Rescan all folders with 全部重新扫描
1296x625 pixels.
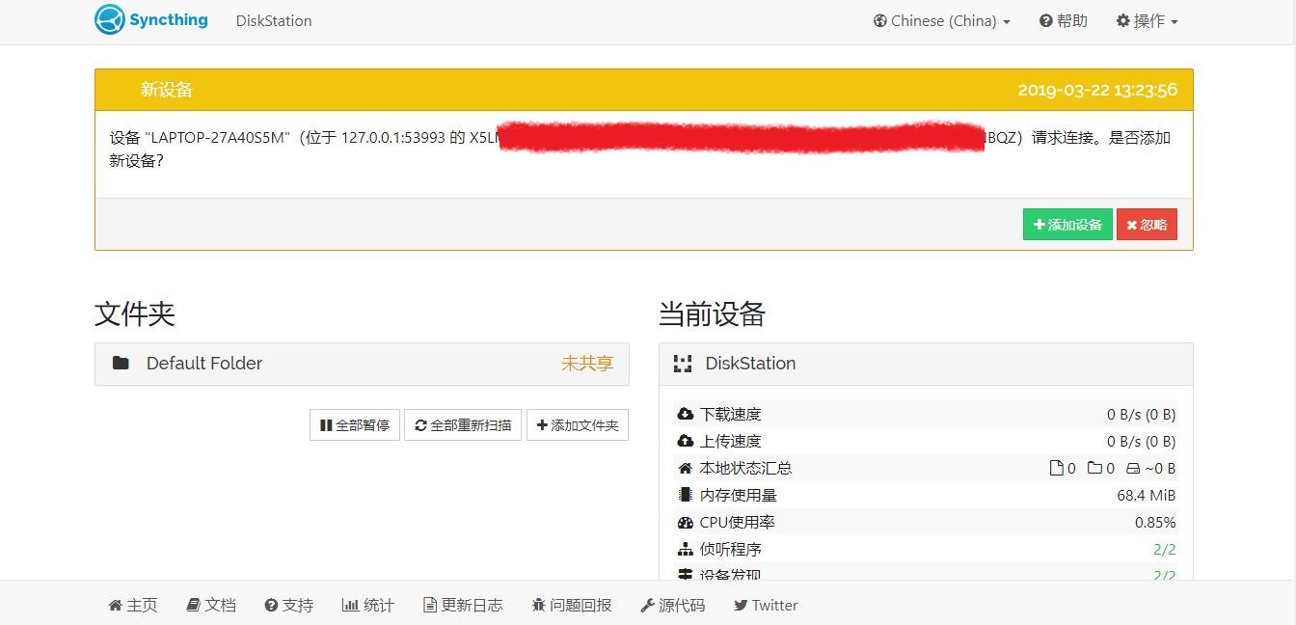tap(463, 425)
